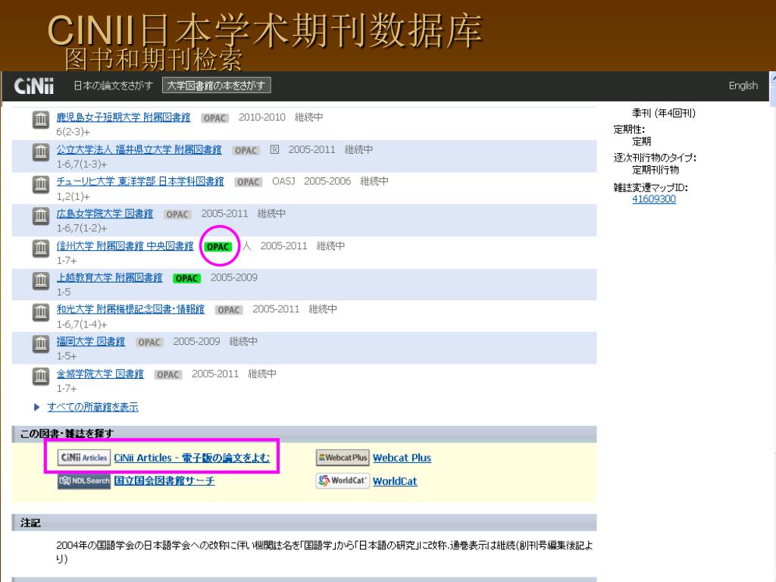Image resolution: width=776 pixels, height=582 pixels.
Task: Show all holdings via すべての所蔵館を表示 link
Action: pyautogui.click(x=92, y=407)
